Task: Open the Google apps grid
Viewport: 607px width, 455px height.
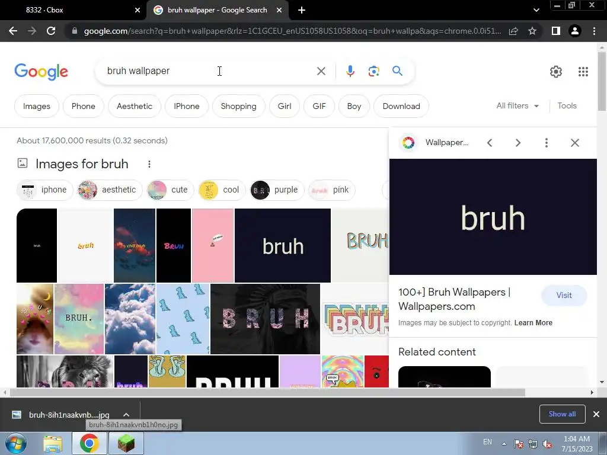Action: coord(583,72)
